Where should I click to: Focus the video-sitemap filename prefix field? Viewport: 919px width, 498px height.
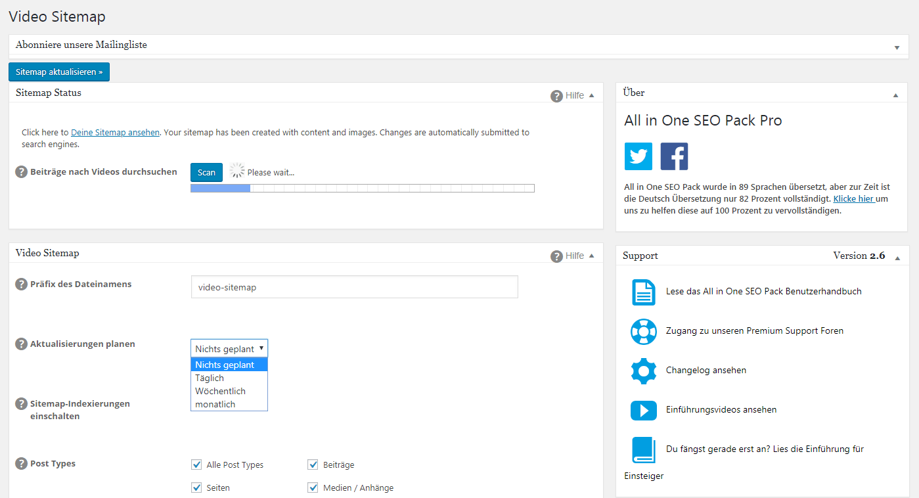pyautogui.click(x=354, y=287)
